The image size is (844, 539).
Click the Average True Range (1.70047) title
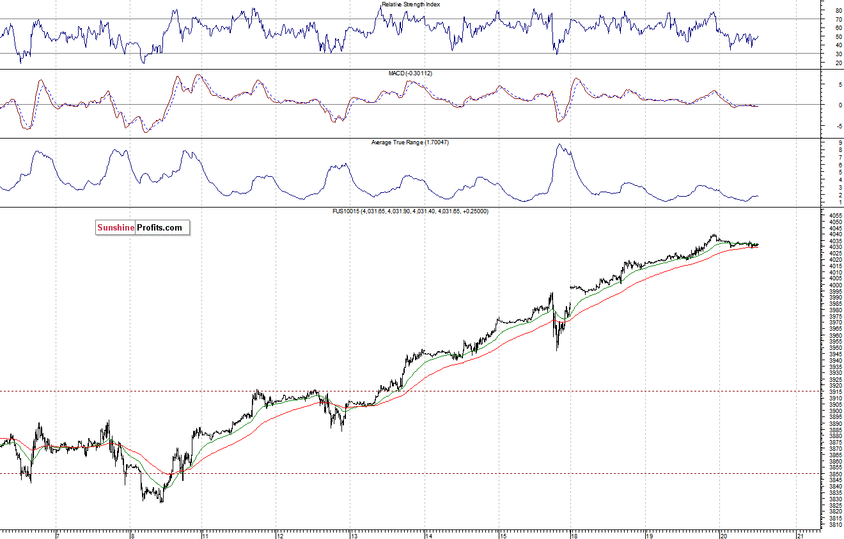coord(410,142)
